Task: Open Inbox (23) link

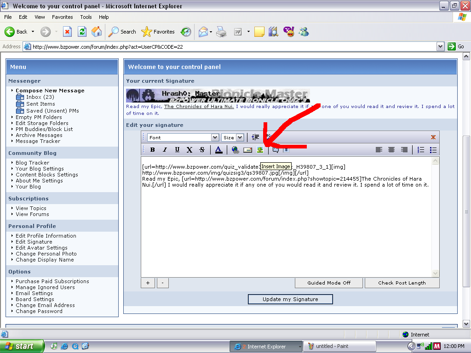Action: click(40, 97)
